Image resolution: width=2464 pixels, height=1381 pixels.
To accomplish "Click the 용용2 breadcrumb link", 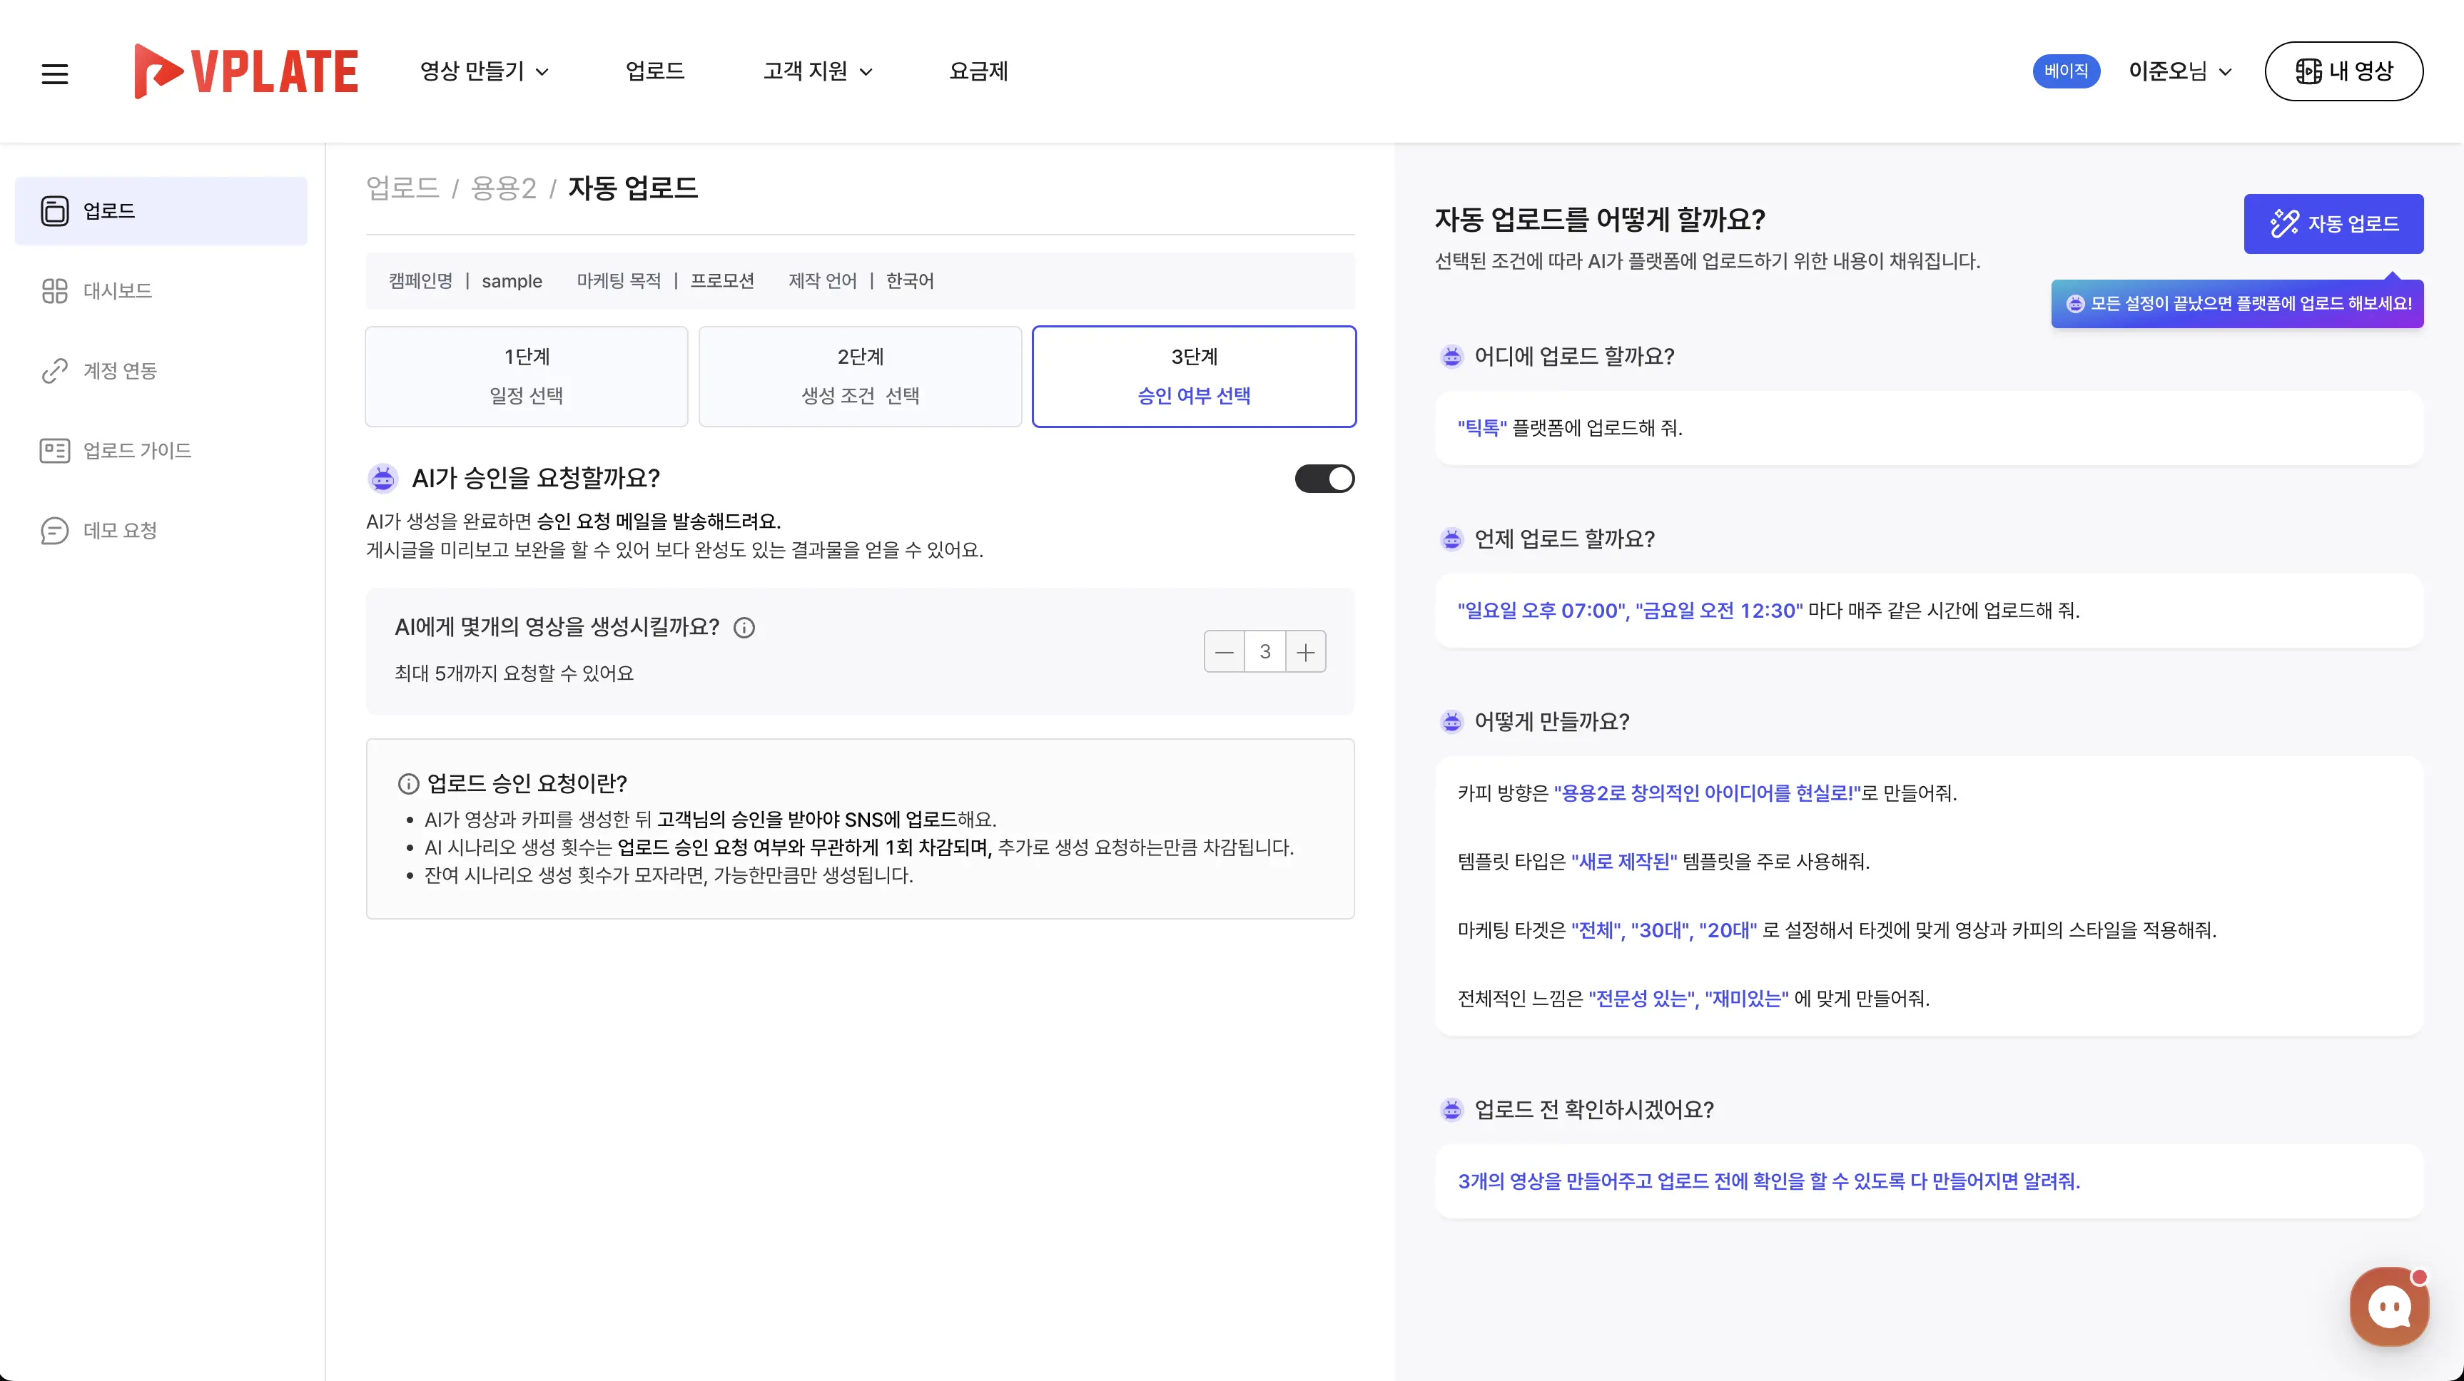I will tap(503, 188).
